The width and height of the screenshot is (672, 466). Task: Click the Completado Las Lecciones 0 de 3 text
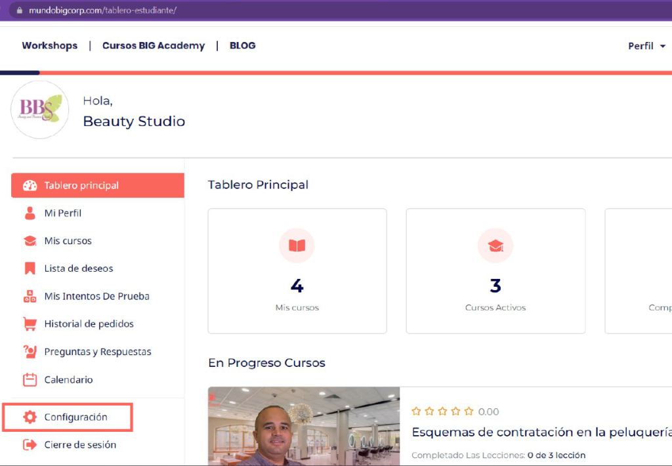499,455
